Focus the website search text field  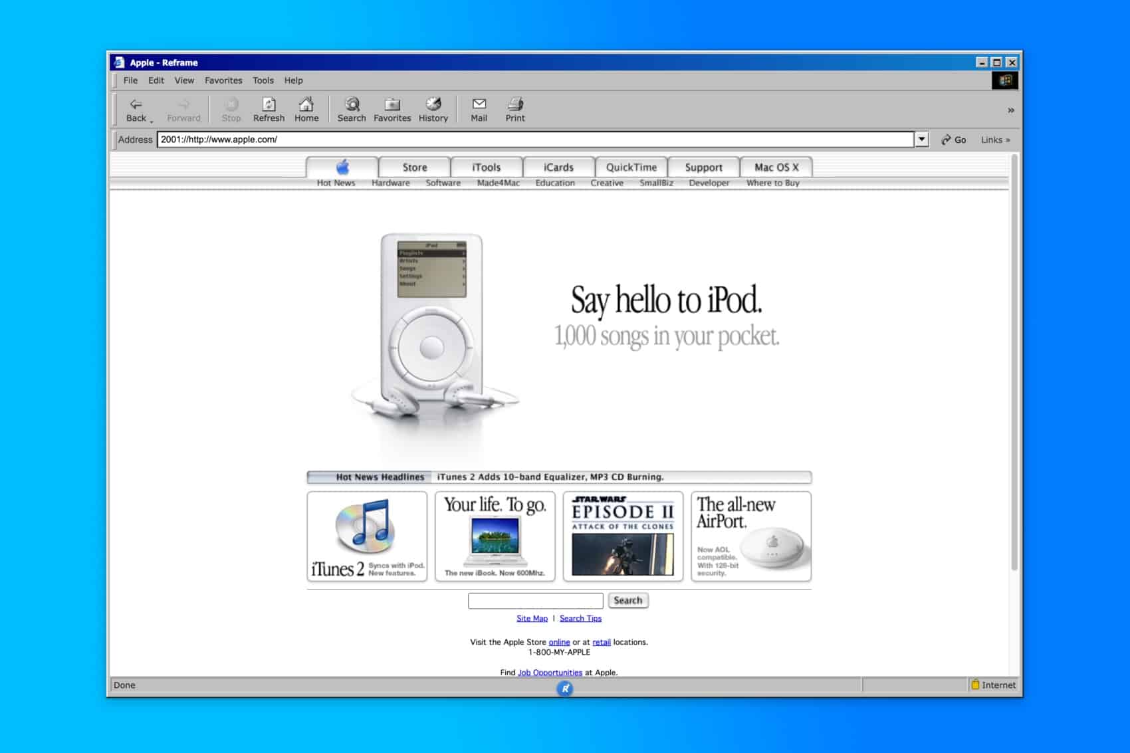point(536,601)
